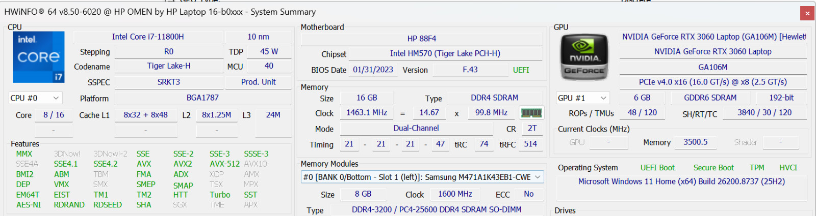Click the CR value 2T
This screenshot has height=216, width=816.
pyautogui.click(x=532, y=129)
